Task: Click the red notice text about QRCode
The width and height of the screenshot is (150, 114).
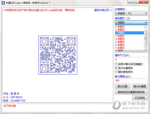Action: (x=39, y=10)
